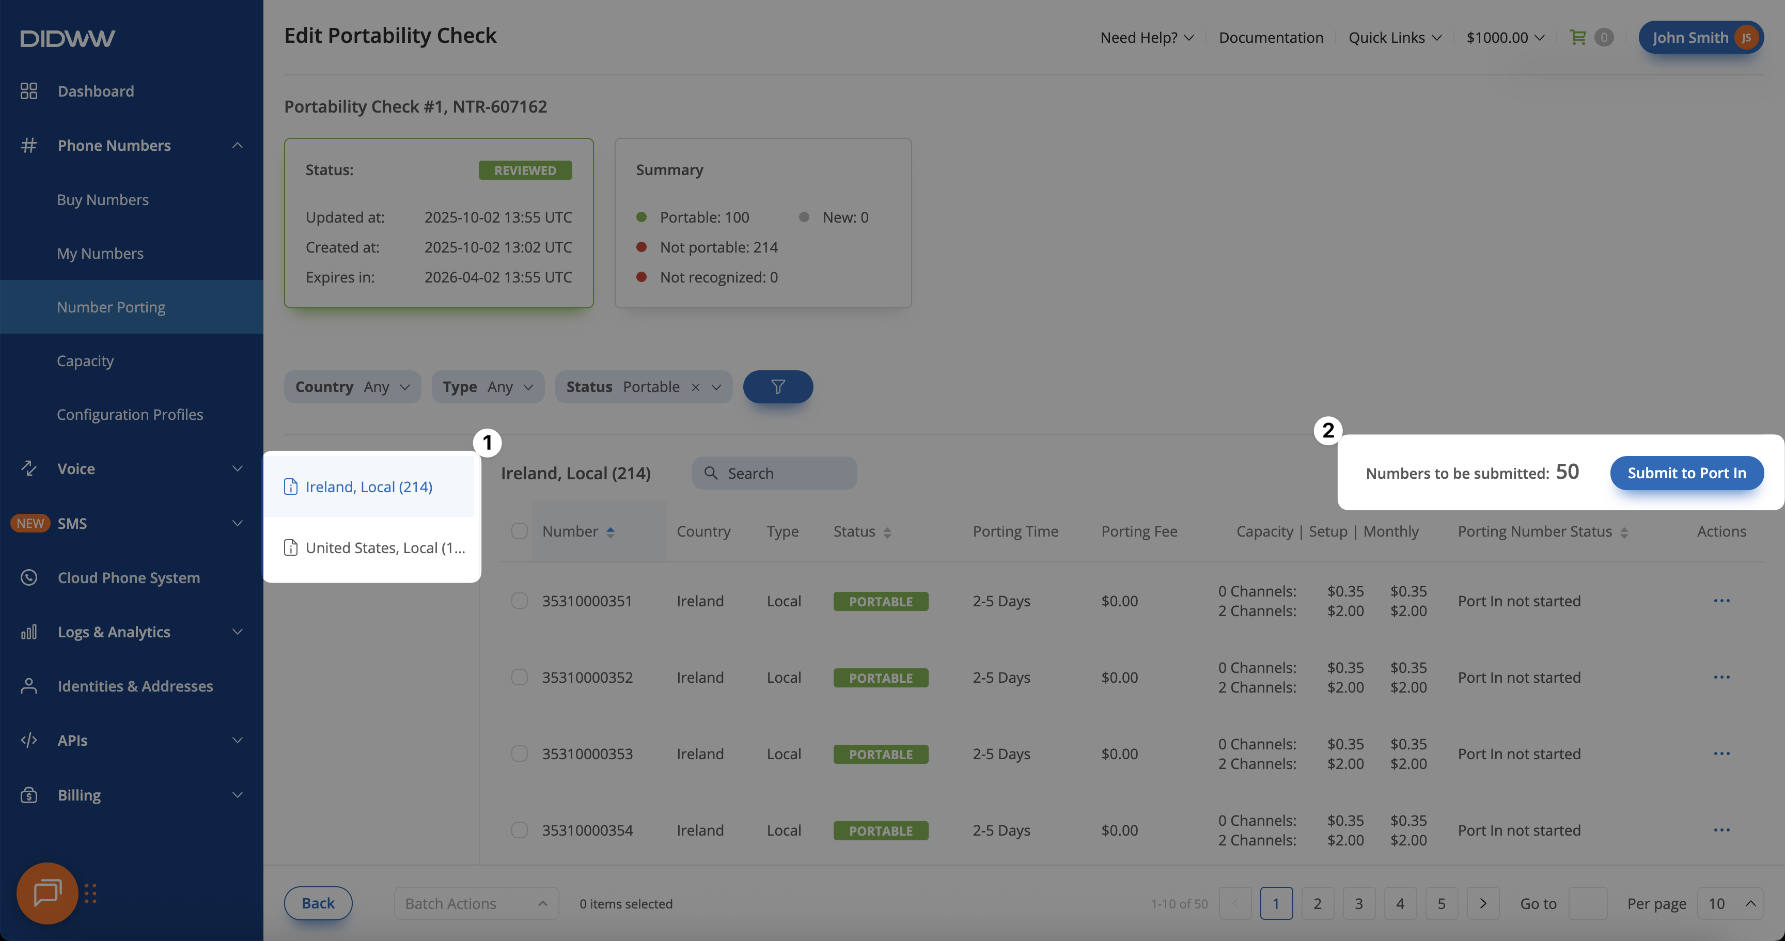The width and height of the screenshot is (1785, 941).
Task: Toggle the select-all header checkbox
Action: point(519,531)
